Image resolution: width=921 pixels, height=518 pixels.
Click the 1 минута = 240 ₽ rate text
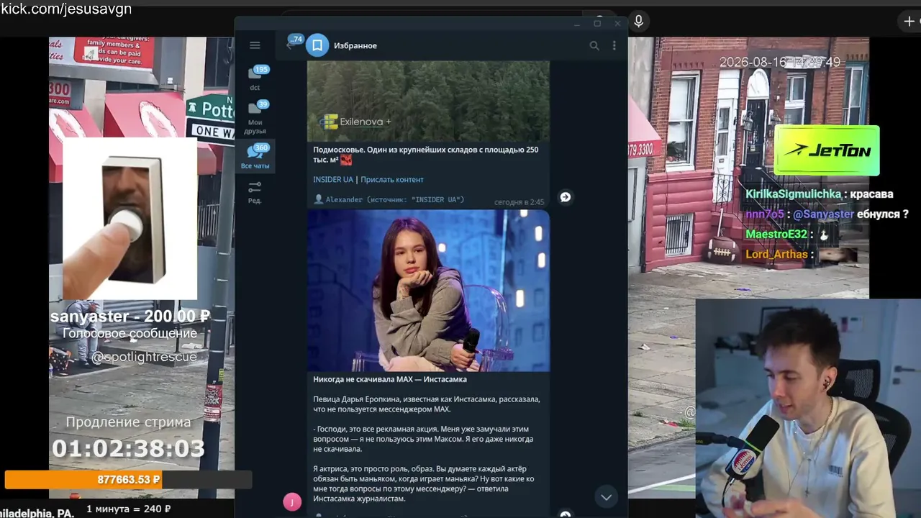click(128, 509)
